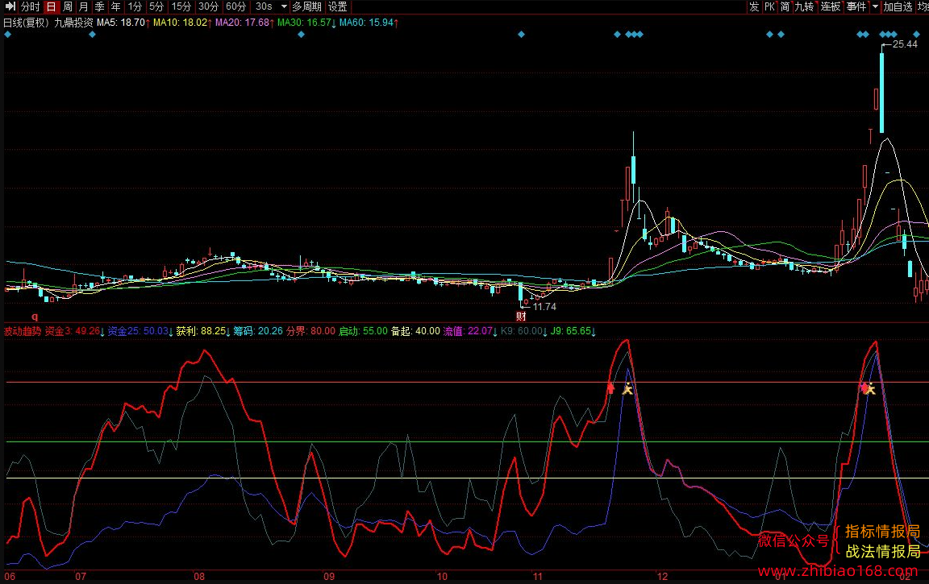Switch chart to 15分 period

(x=181, y=6)
